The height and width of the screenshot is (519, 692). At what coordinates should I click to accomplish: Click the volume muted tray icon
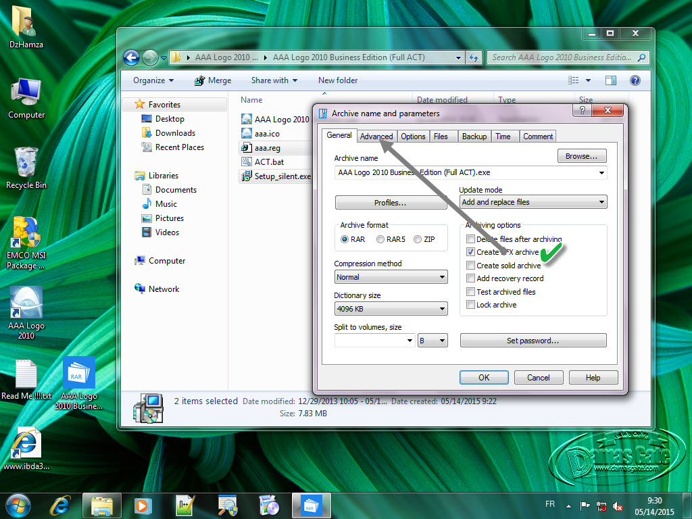618,507
